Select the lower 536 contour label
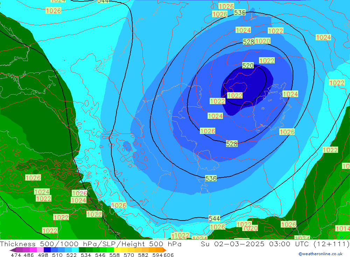 pos(211,178)
